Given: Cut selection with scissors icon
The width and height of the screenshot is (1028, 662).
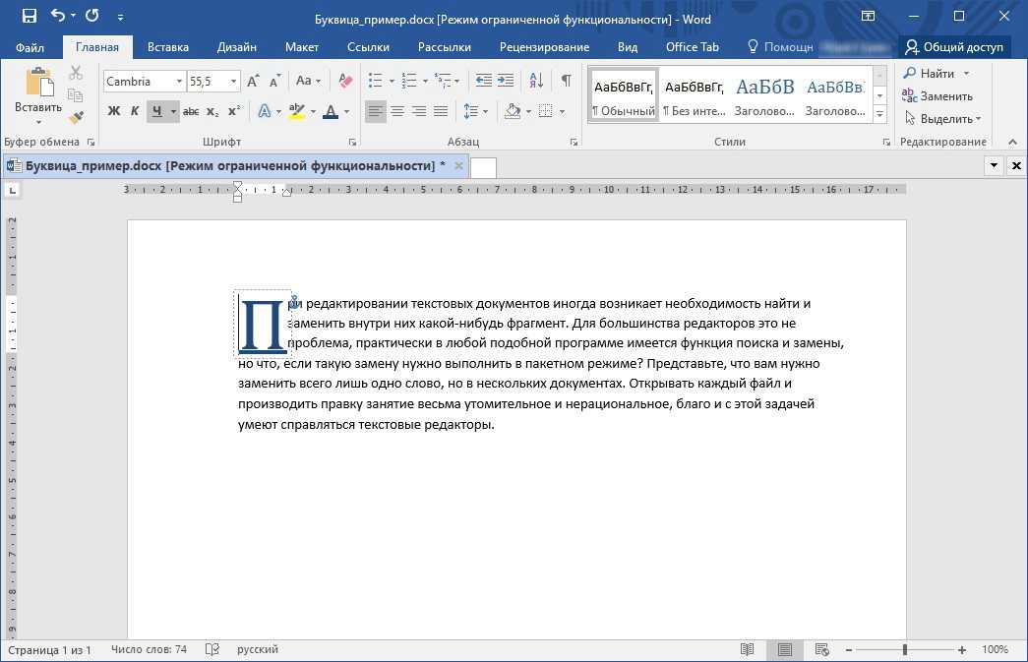Looking at the screenshot, I should coord(76,74).
